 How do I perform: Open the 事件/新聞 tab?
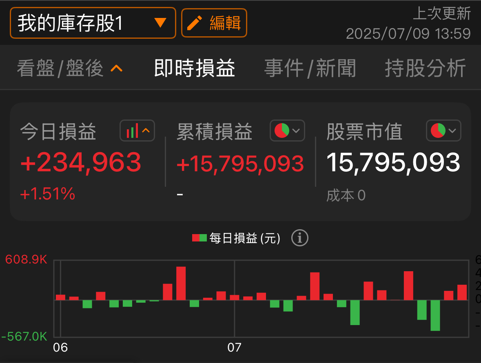click(310, 68)
